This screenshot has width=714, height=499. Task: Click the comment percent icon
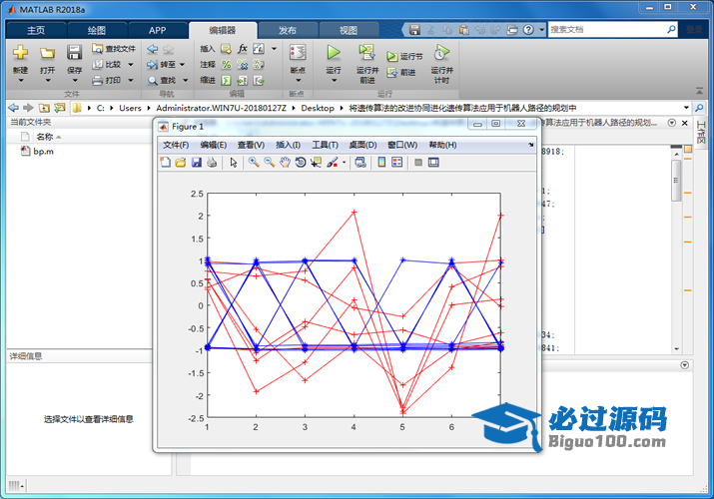pos(226,65)
